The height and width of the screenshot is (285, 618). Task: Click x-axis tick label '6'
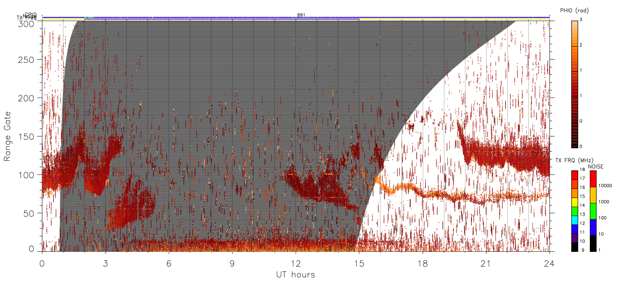click(169, 263)
